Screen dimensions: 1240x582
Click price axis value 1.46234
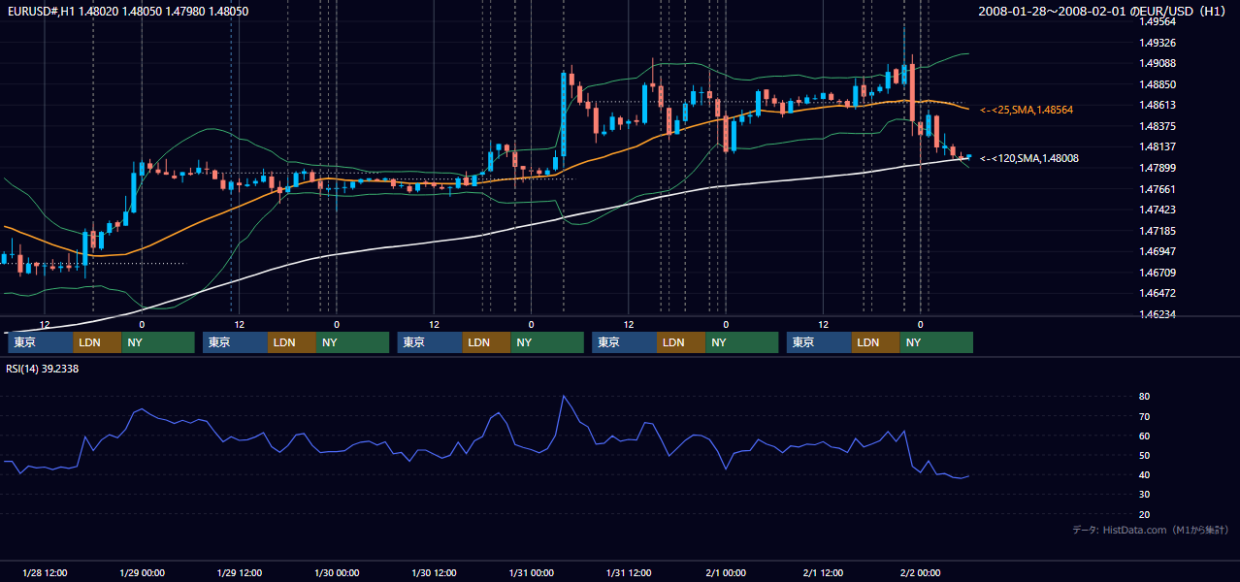coord(1158,314)
